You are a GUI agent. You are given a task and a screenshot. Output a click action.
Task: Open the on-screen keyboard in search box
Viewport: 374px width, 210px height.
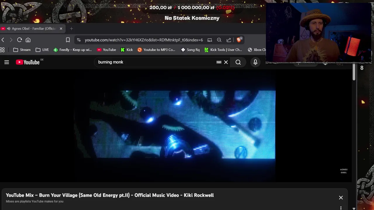219,62
